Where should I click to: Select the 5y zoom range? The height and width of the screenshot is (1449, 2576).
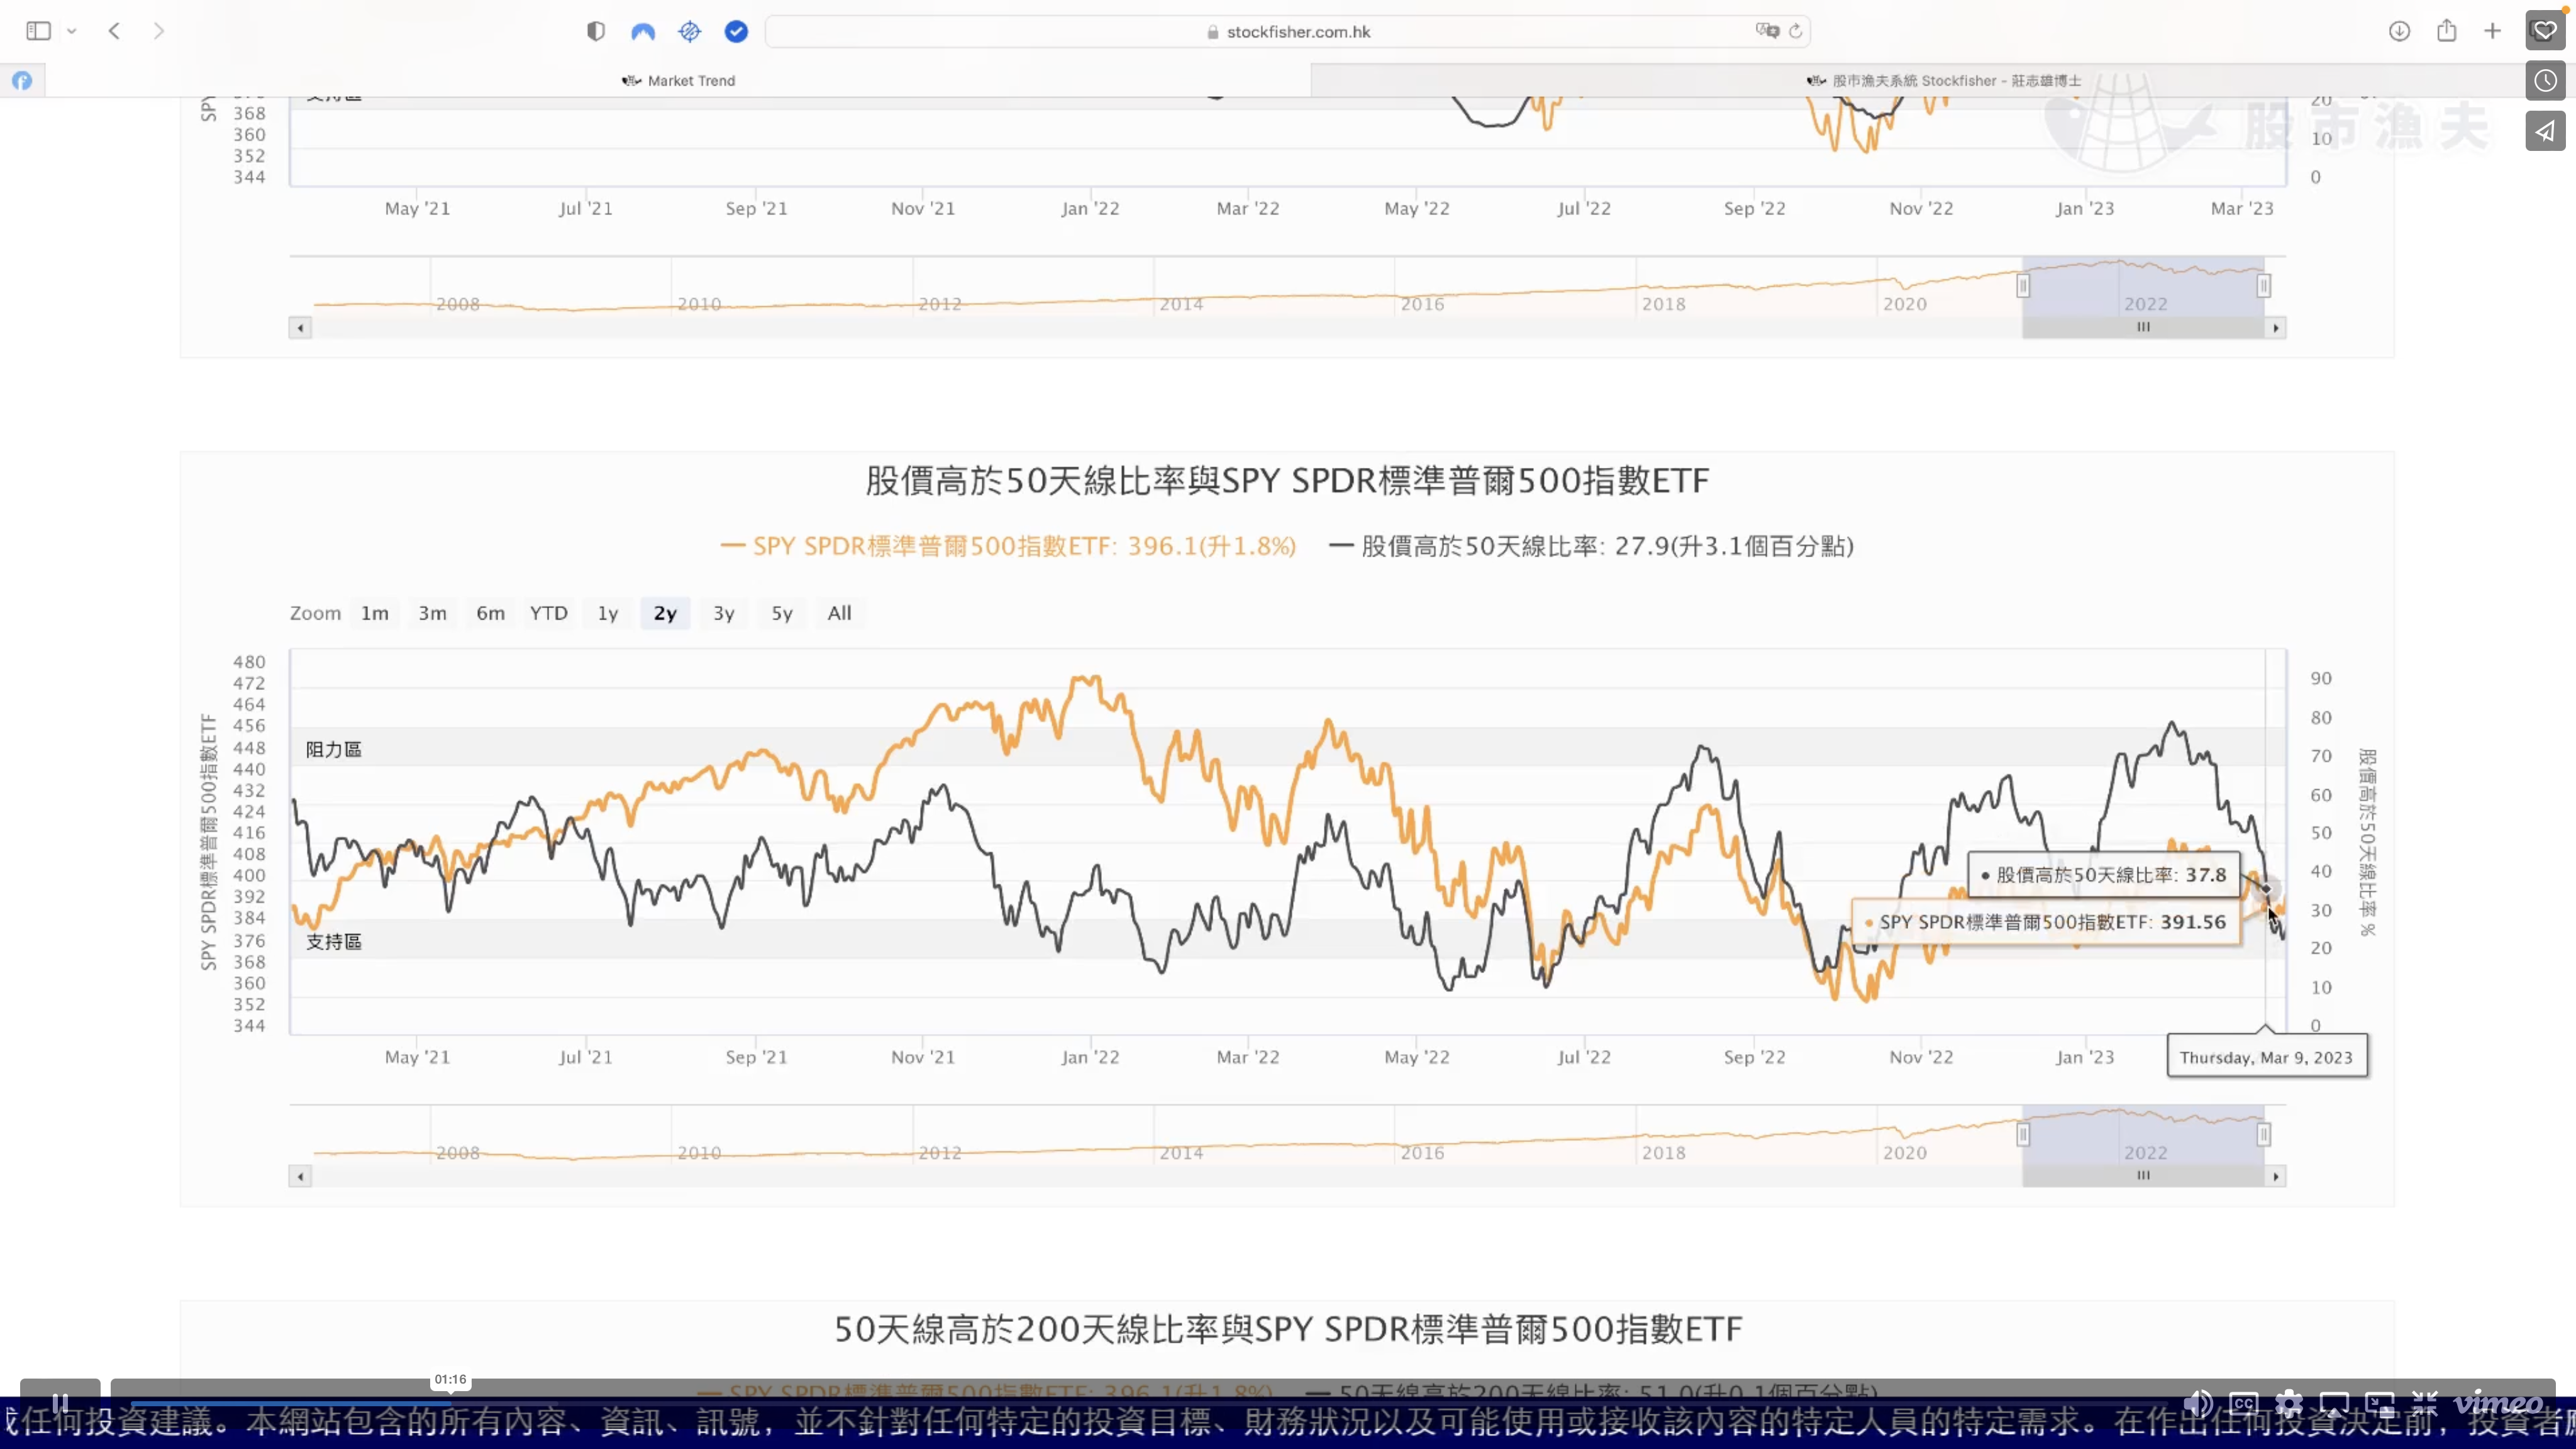pyautogui.click(x=782, y=613)
